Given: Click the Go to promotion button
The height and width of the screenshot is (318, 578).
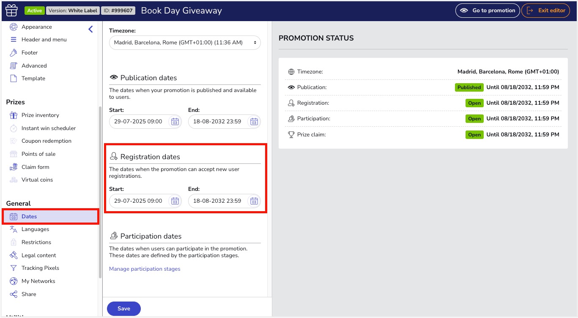Looking at the screenshot, I should [488, 11].
